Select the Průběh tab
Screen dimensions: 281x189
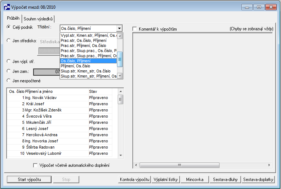tap(13, 18)
